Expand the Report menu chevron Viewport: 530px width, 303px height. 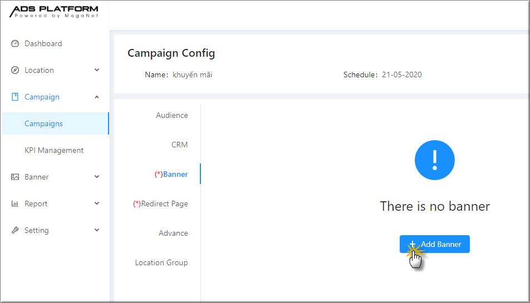pos(97,203)
